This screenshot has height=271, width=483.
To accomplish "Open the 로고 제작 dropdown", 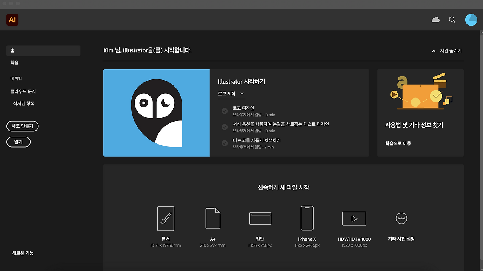I will [x=231, y=93].
